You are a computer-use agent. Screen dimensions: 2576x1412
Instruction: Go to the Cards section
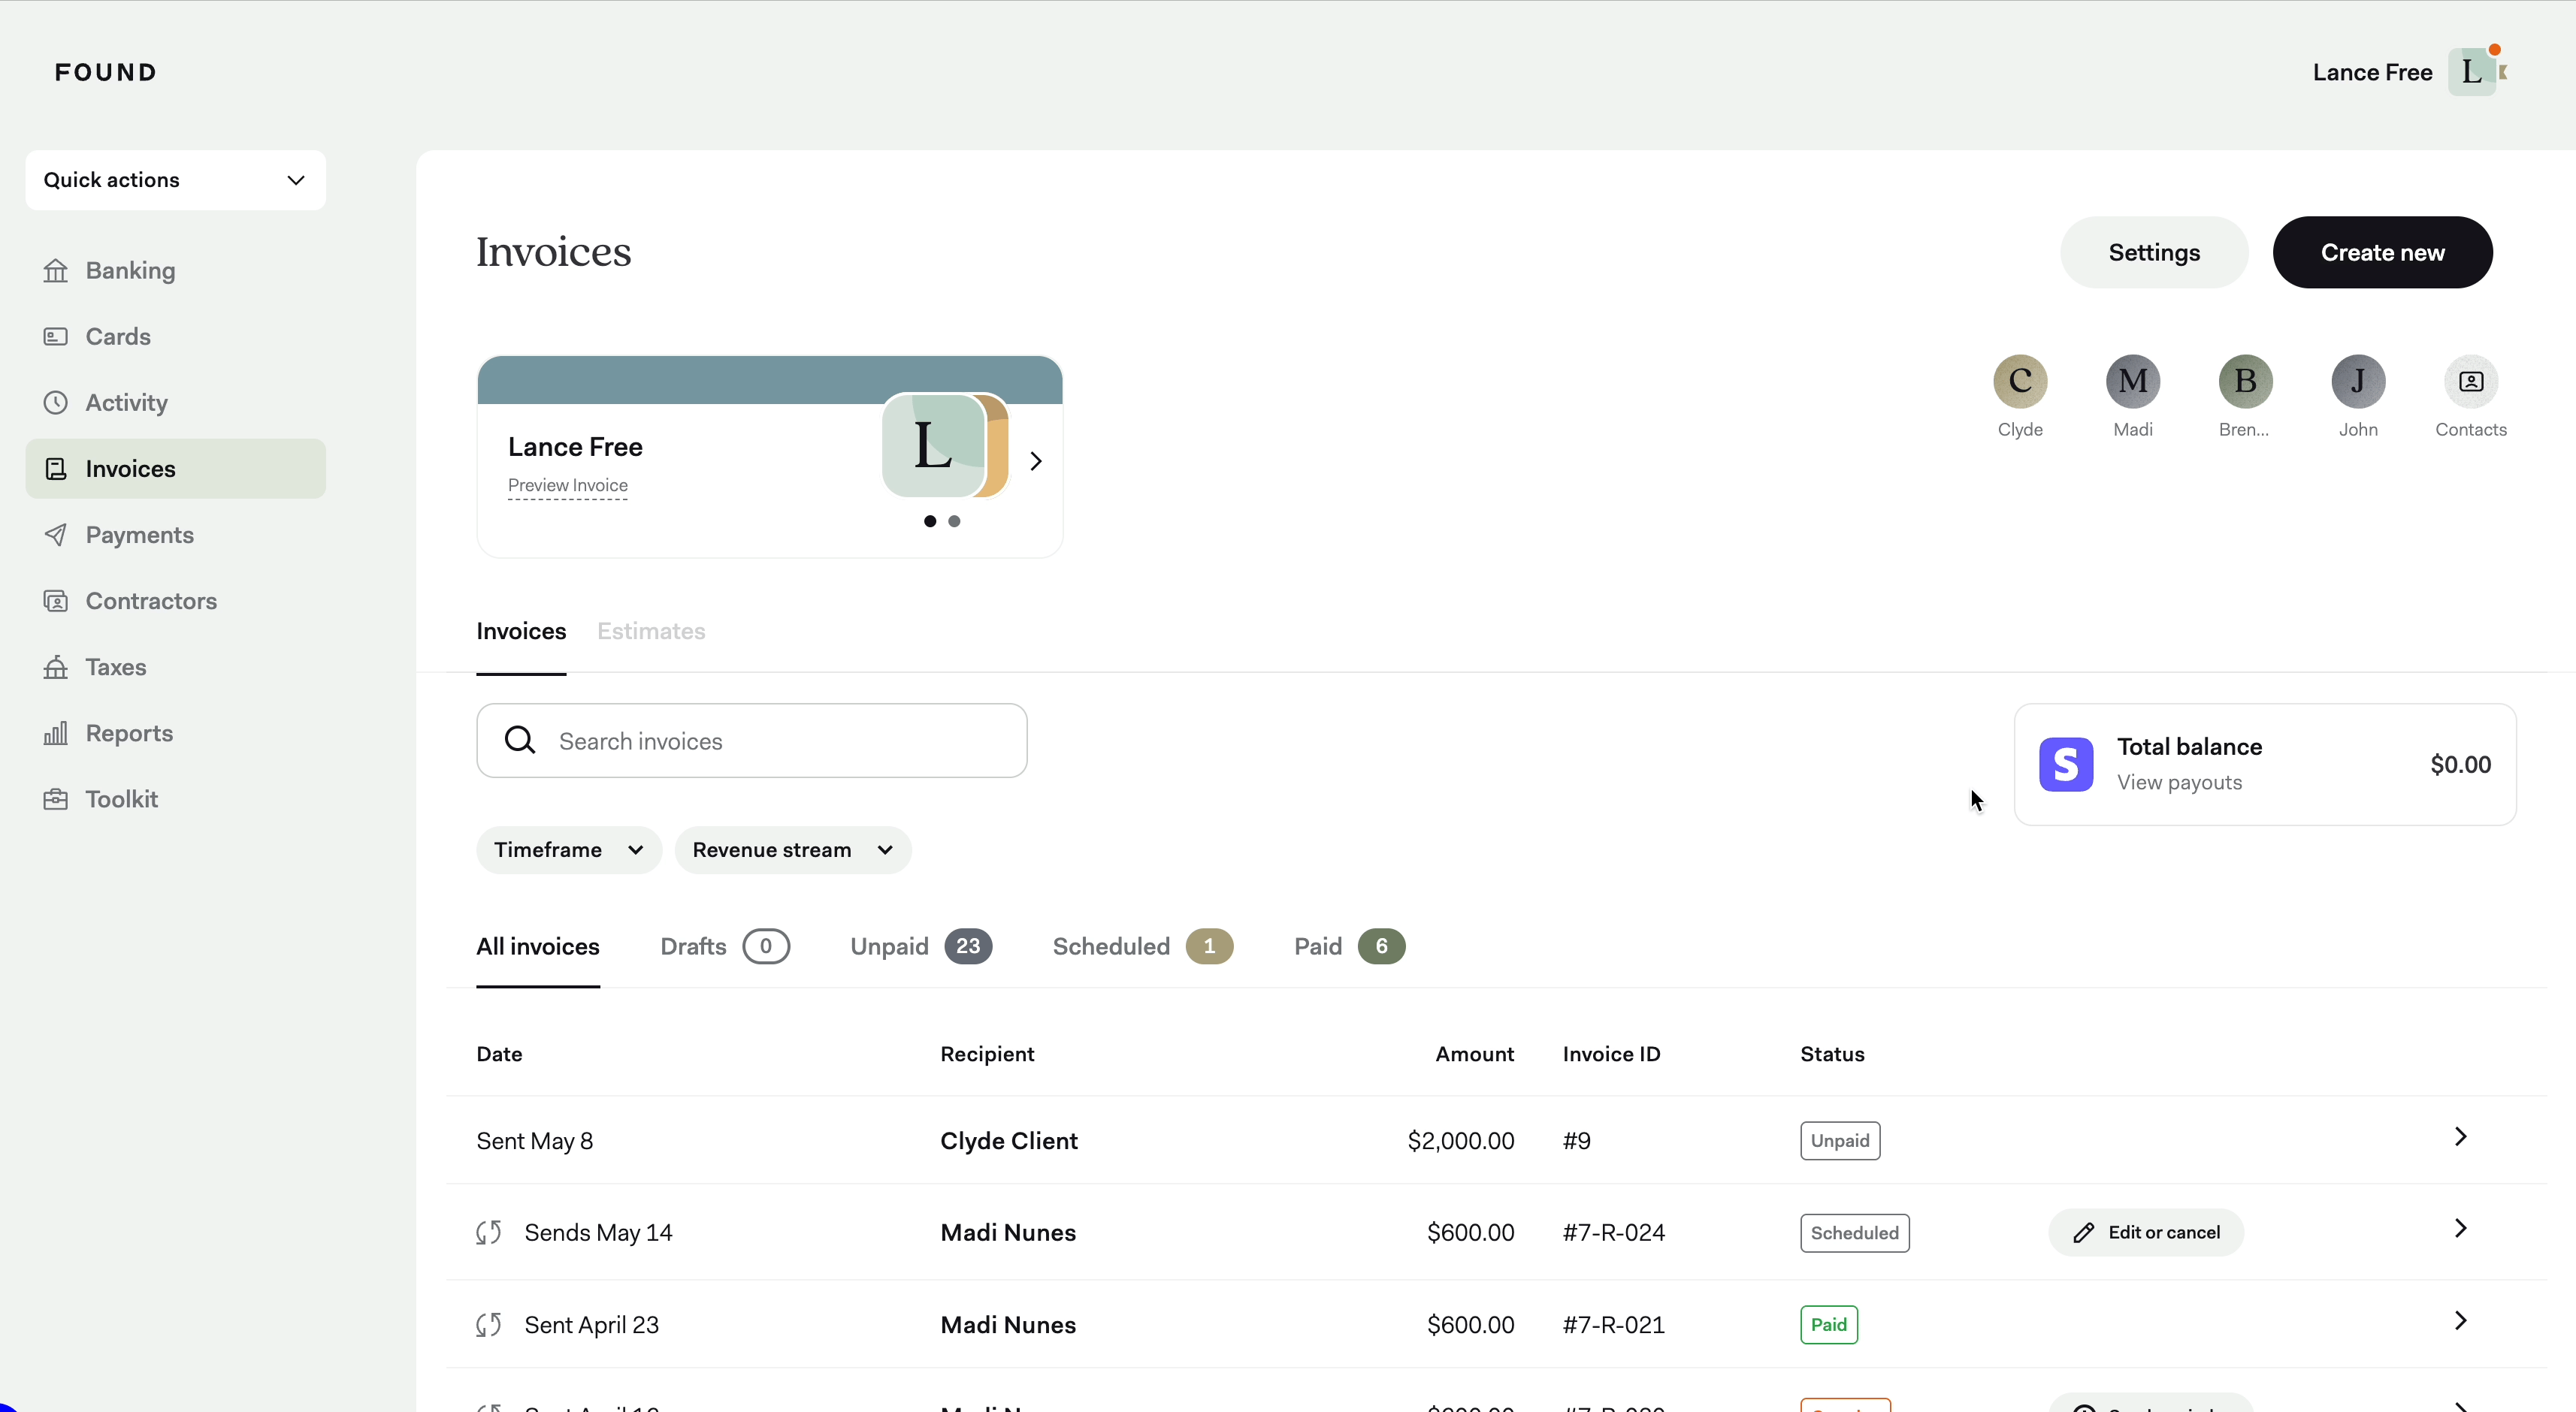(x=117, y=336)
